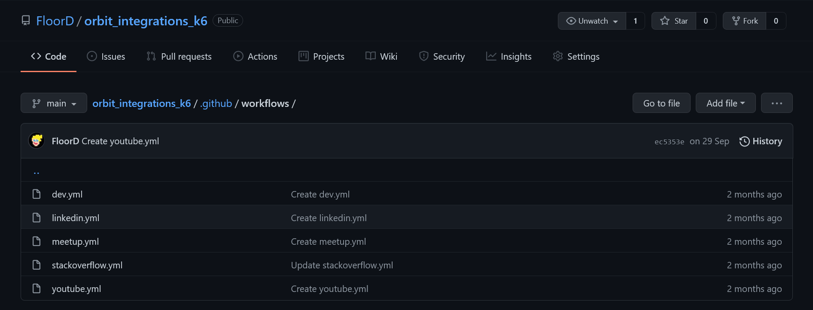Go up to parent directory (..)
The height and width of the screenshot is (310, 813).
pyautogui.click(x=37, y=172)
